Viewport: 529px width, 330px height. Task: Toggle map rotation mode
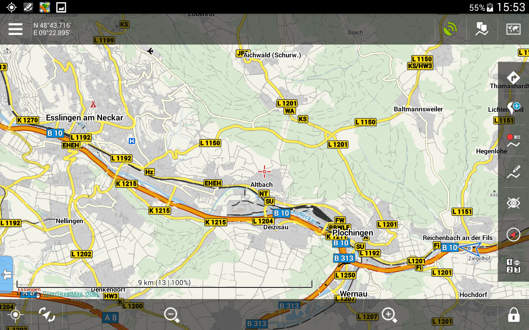[47, 315]
